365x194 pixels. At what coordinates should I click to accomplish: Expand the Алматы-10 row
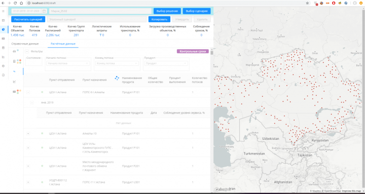click(28, 134)
